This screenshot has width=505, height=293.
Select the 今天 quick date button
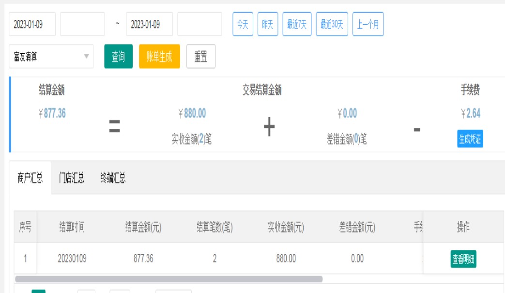(243, 24)
